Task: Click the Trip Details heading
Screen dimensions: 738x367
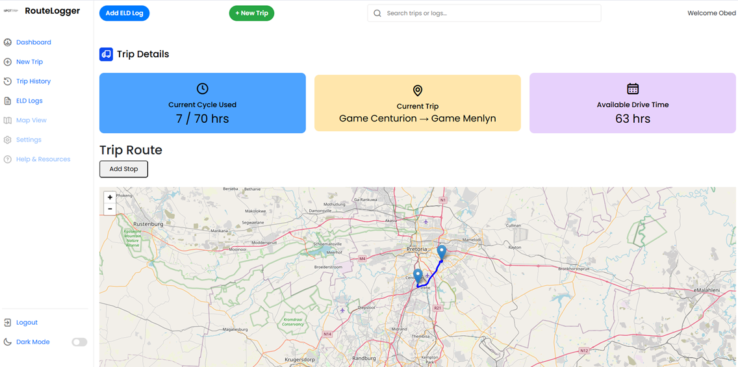Action: coord(143,54)
